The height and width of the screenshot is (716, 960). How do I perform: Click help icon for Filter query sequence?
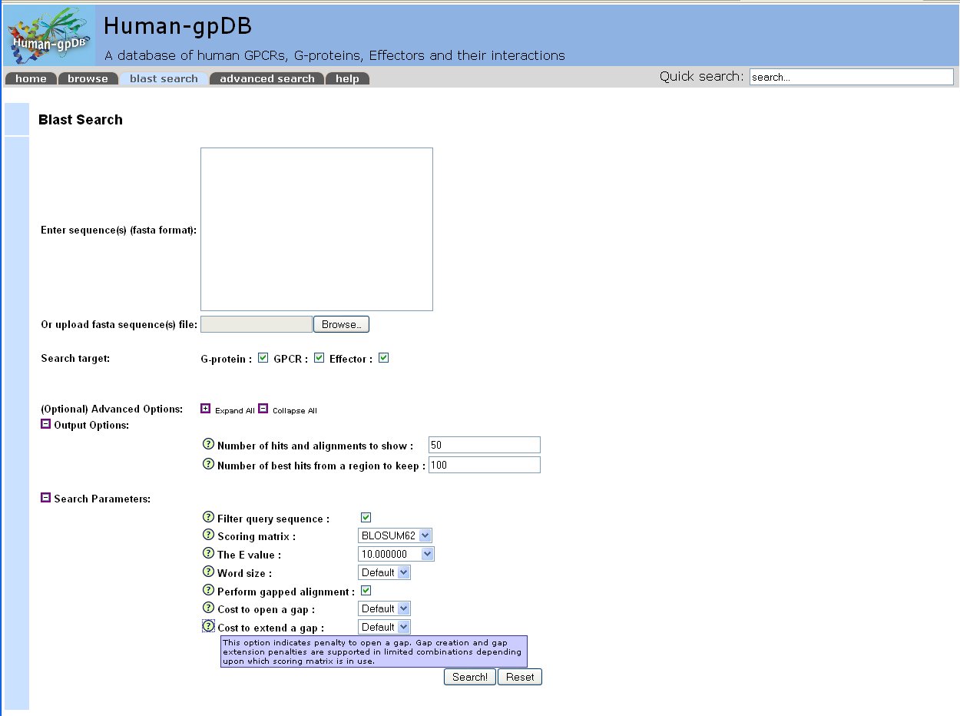click(207, 518)
